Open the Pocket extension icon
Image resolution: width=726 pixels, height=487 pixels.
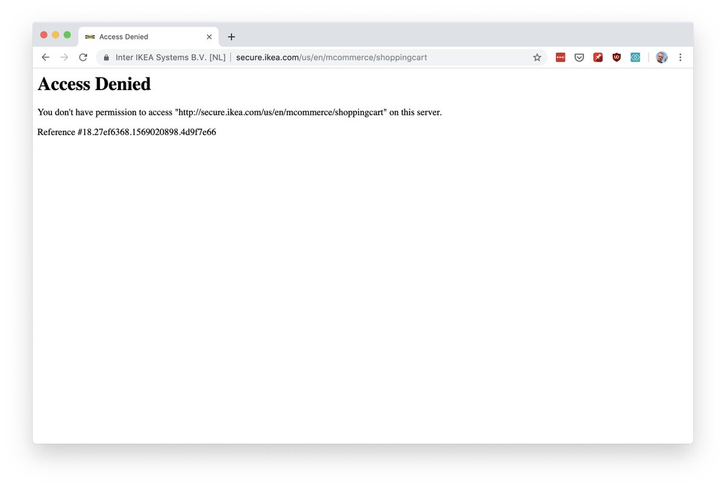point(579,57)
